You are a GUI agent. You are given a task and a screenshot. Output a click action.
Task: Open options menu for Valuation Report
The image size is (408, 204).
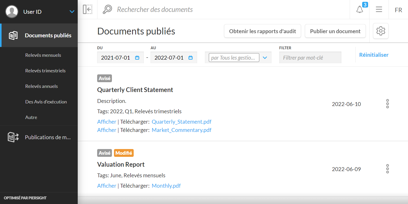387,169
